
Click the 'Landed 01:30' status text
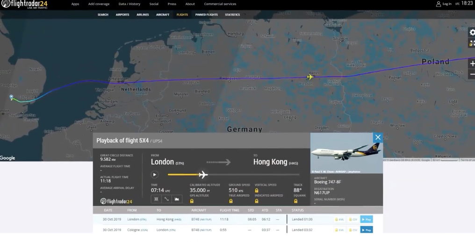[x=302, y=219]
